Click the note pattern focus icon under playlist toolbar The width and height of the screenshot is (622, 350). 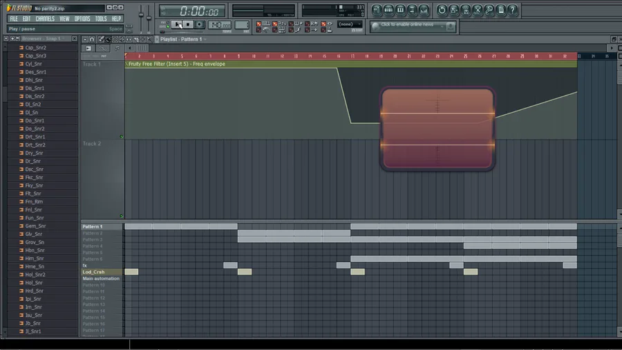tap(117, 48)
